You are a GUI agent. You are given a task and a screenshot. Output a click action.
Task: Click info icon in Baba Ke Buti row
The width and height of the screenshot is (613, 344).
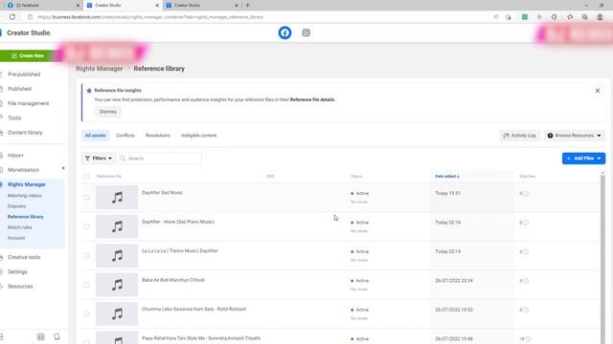point(526,281)
